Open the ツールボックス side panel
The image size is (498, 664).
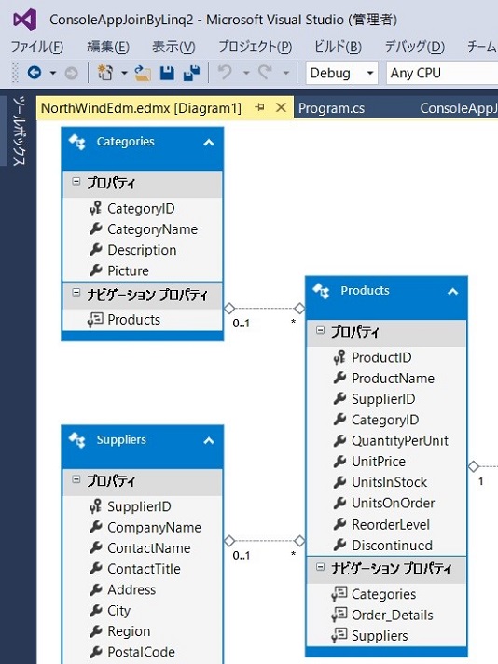pyautogui.click(x=19, y=131)
